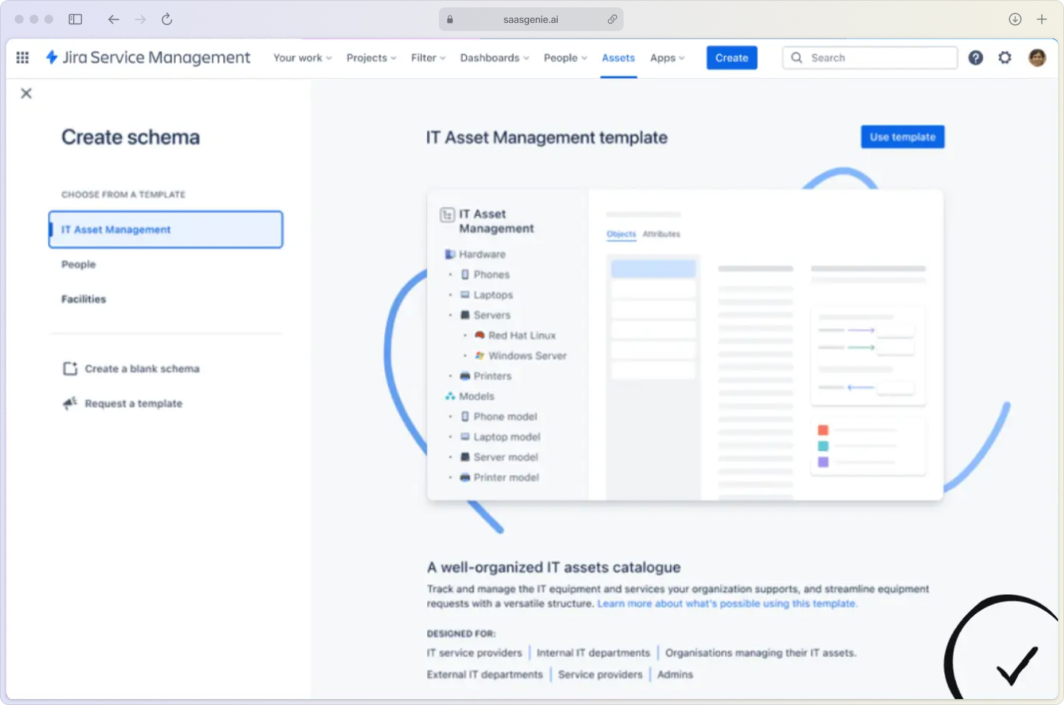Screen dimensions: 1064x705
Task: Click the Phones icon in preview tree
Action: [x=465, y=274]
